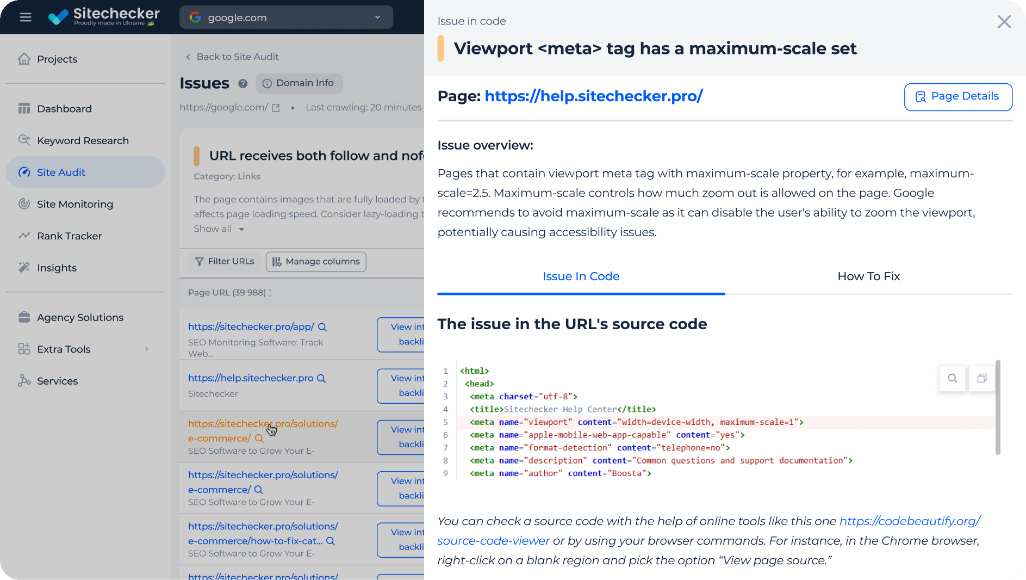Click the Projects home icon
This screenshot has height=580, width=1026.
tap(24, 59)
